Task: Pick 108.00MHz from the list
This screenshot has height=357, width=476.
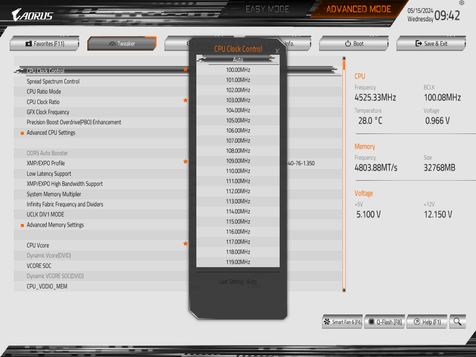Action: click(238, 151)
